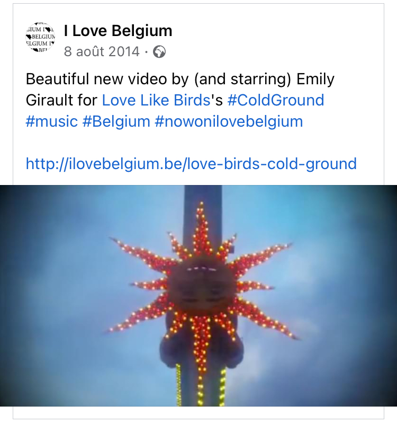Screen dimensions: 397x423
Task: Click the sun's top vertical ray of lights
Action: [201, 228]
